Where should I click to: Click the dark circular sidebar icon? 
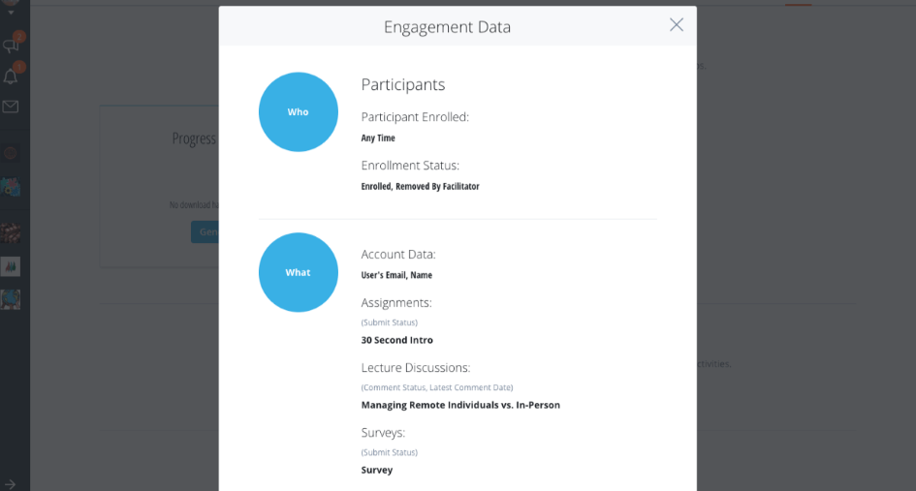[x=11, y=153]
